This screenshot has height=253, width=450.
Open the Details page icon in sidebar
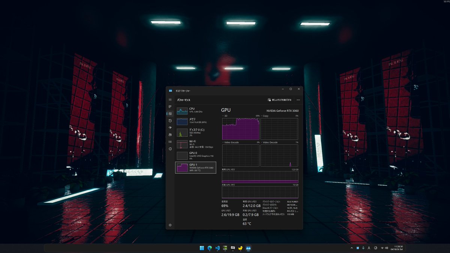click(x=170, y=142)
